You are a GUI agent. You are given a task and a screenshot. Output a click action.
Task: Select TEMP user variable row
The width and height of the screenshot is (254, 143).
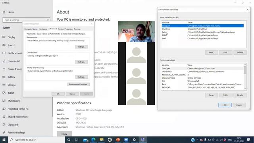point(202,35)
